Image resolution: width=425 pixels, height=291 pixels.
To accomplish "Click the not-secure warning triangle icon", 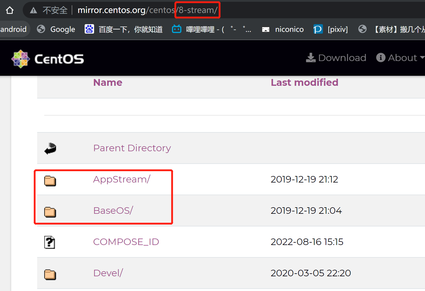I will tap(34, 11).
